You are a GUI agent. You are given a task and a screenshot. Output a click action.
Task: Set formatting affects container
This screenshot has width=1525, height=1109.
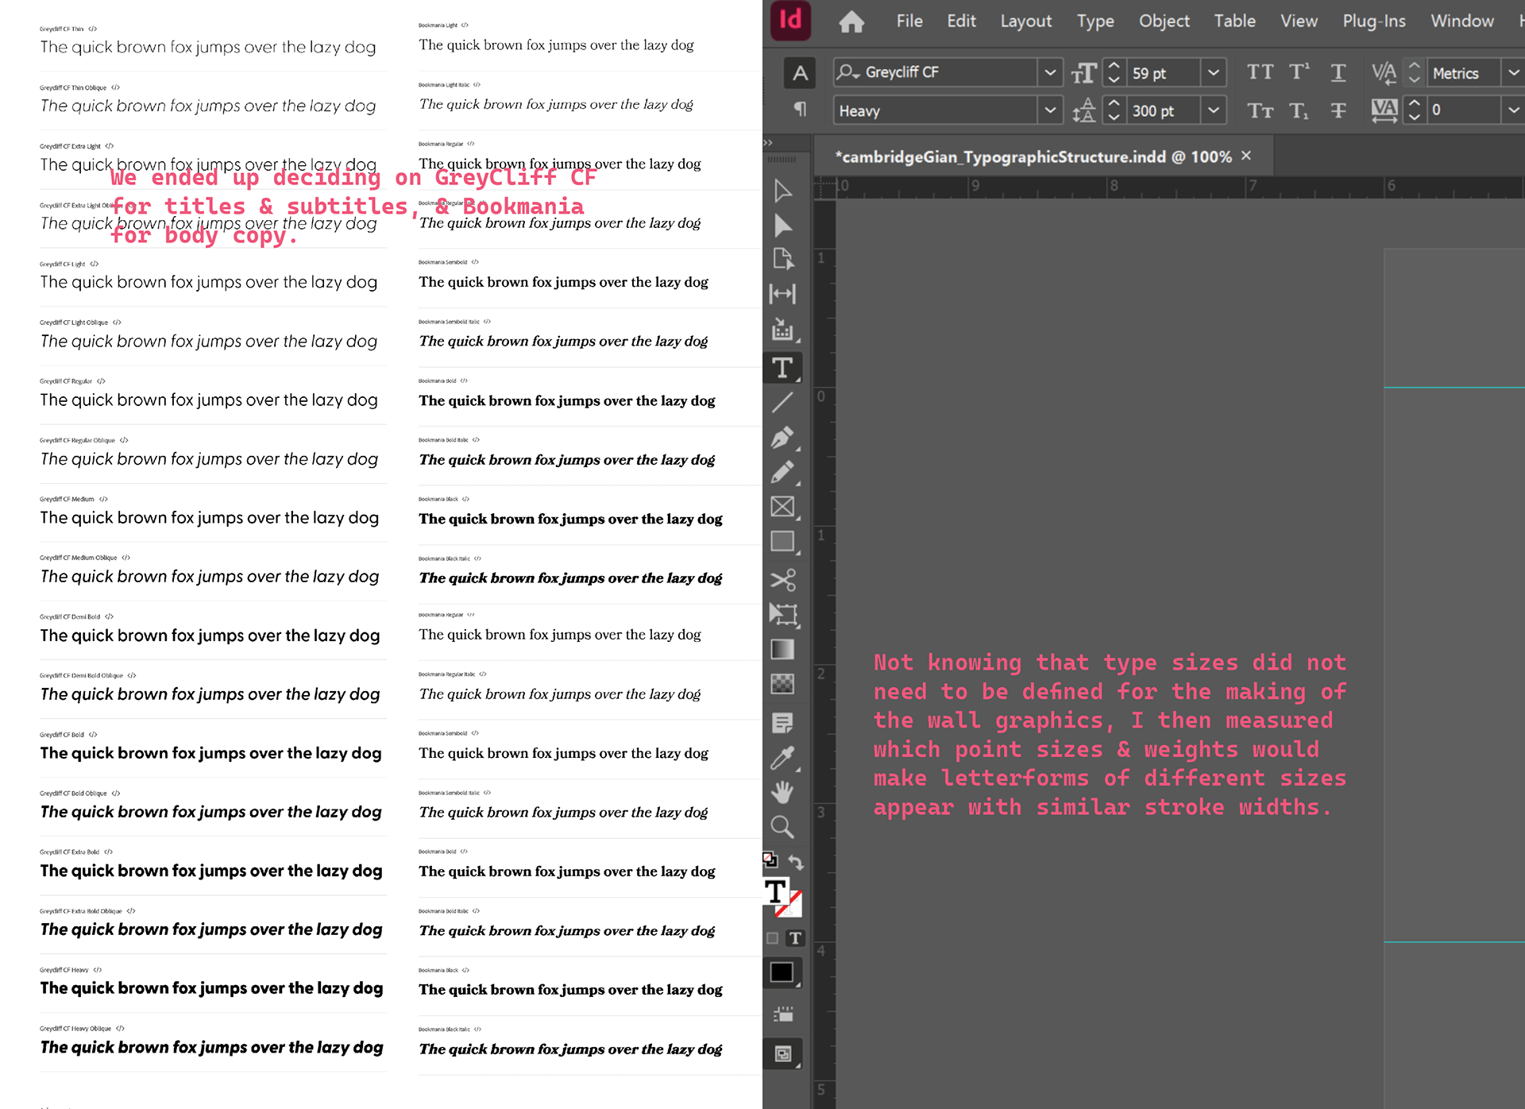(x=772, y=938)
